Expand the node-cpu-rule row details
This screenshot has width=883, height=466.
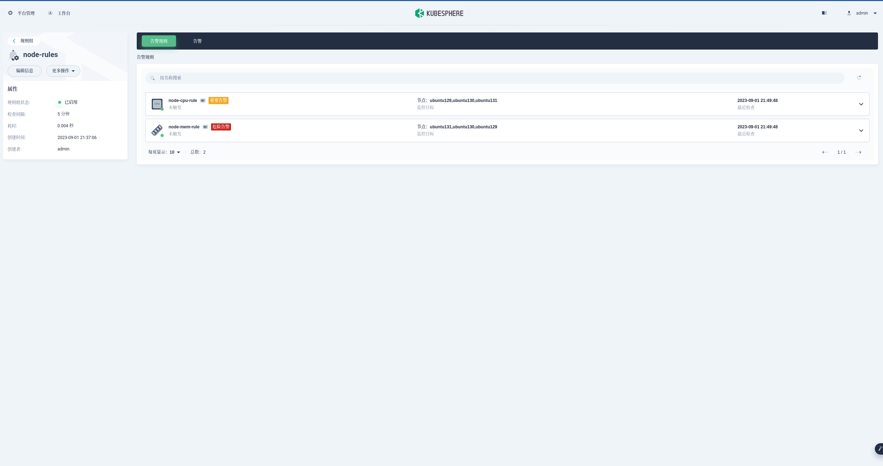(x=861, y=104)
